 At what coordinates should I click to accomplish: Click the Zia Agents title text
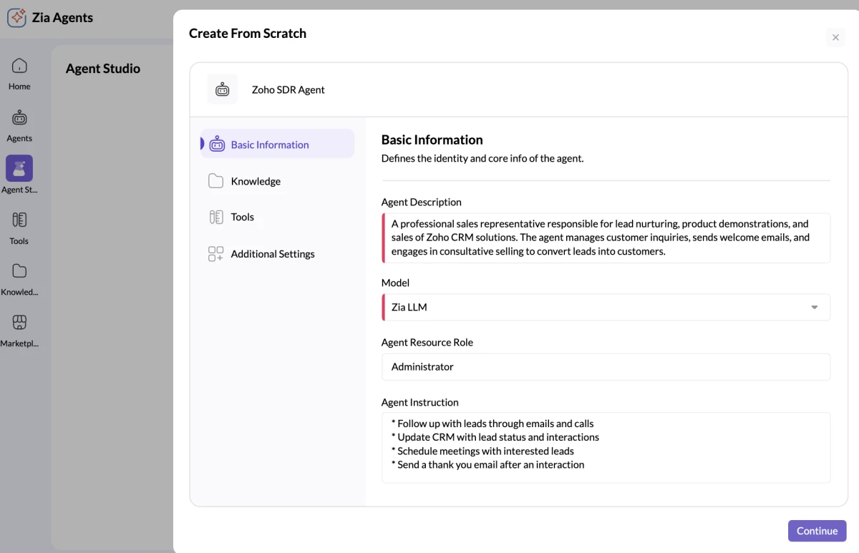[62, 17]
